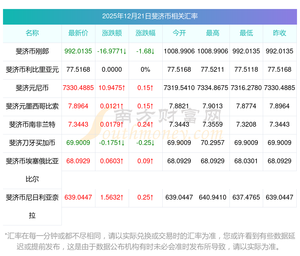This screenshot has width=300, height=256.
Task: Click the change percent 0.24↑
Action: click(145, 125)
